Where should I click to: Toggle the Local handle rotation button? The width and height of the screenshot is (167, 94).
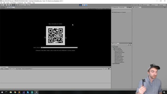tap(28, 5)
